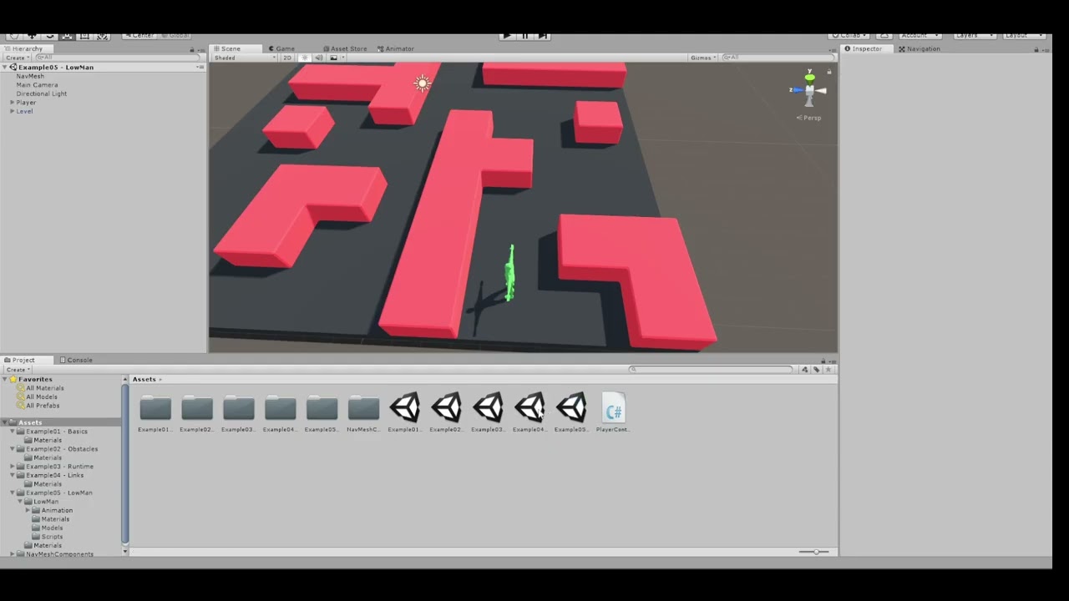The width and height of the screenshot is (1069, 601).
Task: Toggle scene audio speaker icon
Action: click(319, 58)
